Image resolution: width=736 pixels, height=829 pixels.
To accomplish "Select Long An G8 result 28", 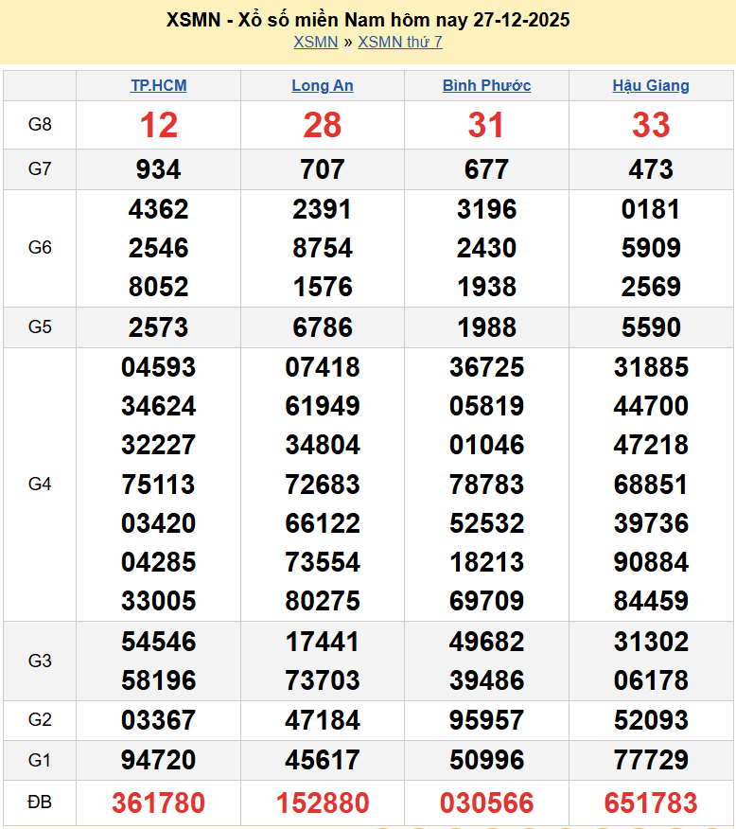I will (x=323, y=125).
